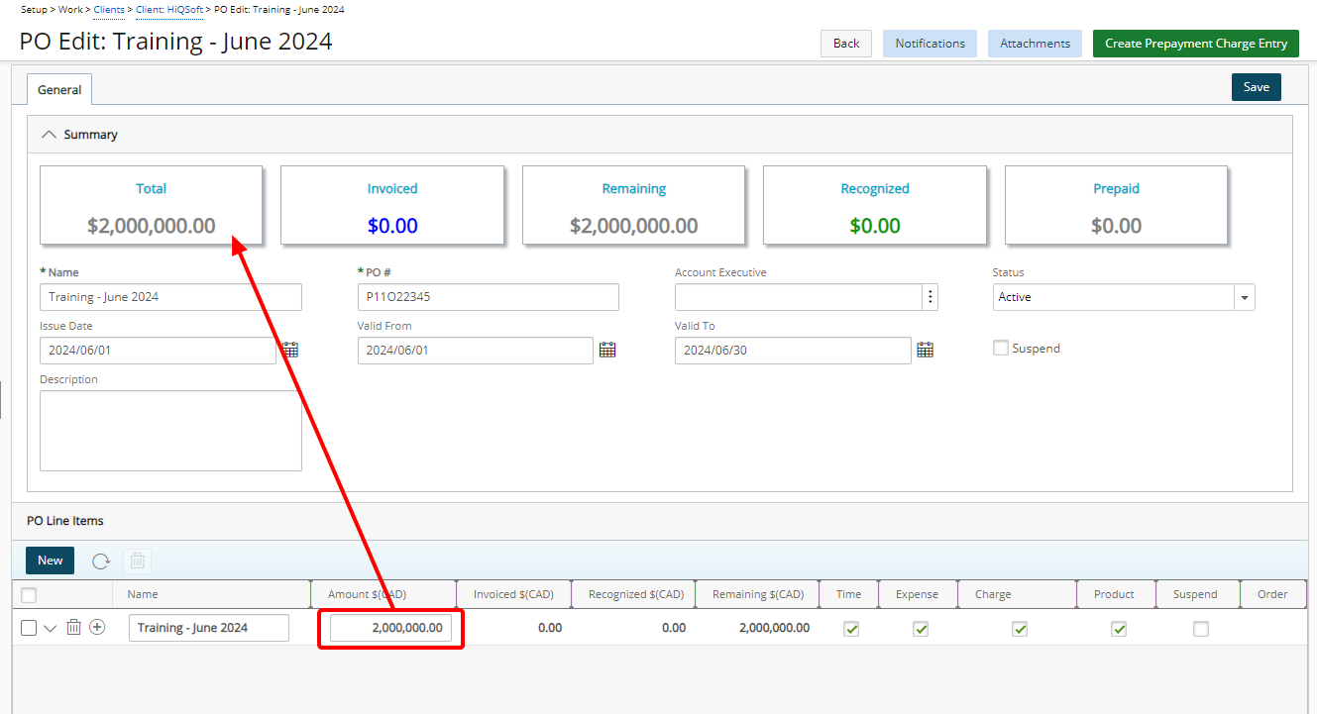Click the Total summary card
This screenshot has height=714, width=1317.
point(151,205)
